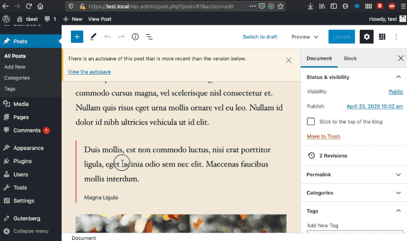Image resolution: width=407 pixels, height=241 pixels.
Task: Edit publish date April 23, 2020
Action: click(x=375, y=107)
